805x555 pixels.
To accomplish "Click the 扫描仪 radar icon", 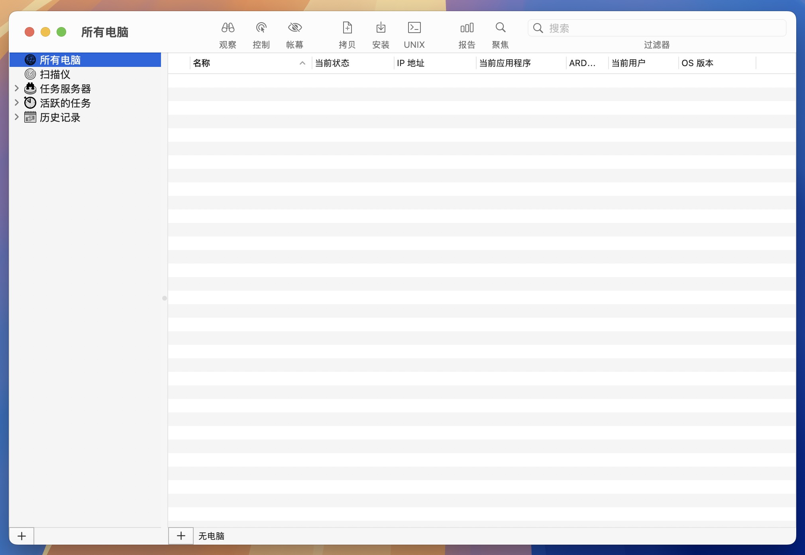I will click(x=30, y=74).
